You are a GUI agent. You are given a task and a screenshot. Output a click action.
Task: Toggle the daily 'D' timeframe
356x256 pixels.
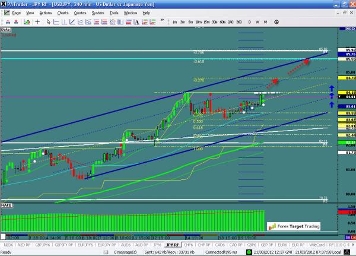click(x=249, y=22)
